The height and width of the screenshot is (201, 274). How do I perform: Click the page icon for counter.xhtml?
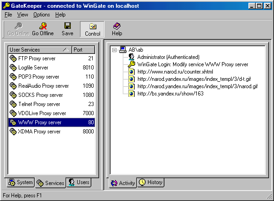(132, 72)
